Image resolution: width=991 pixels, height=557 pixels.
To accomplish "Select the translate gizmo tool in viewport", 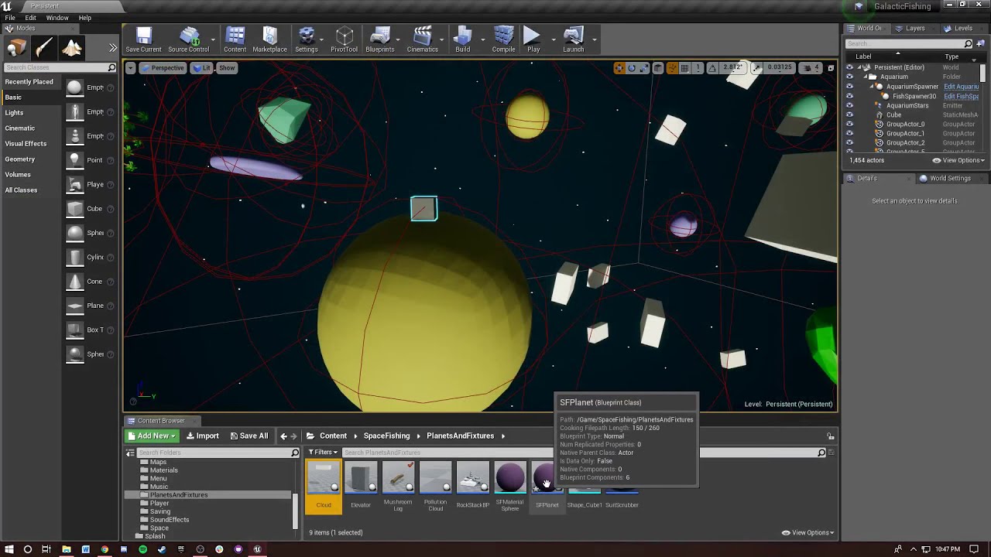I will [x=619, y=68].
